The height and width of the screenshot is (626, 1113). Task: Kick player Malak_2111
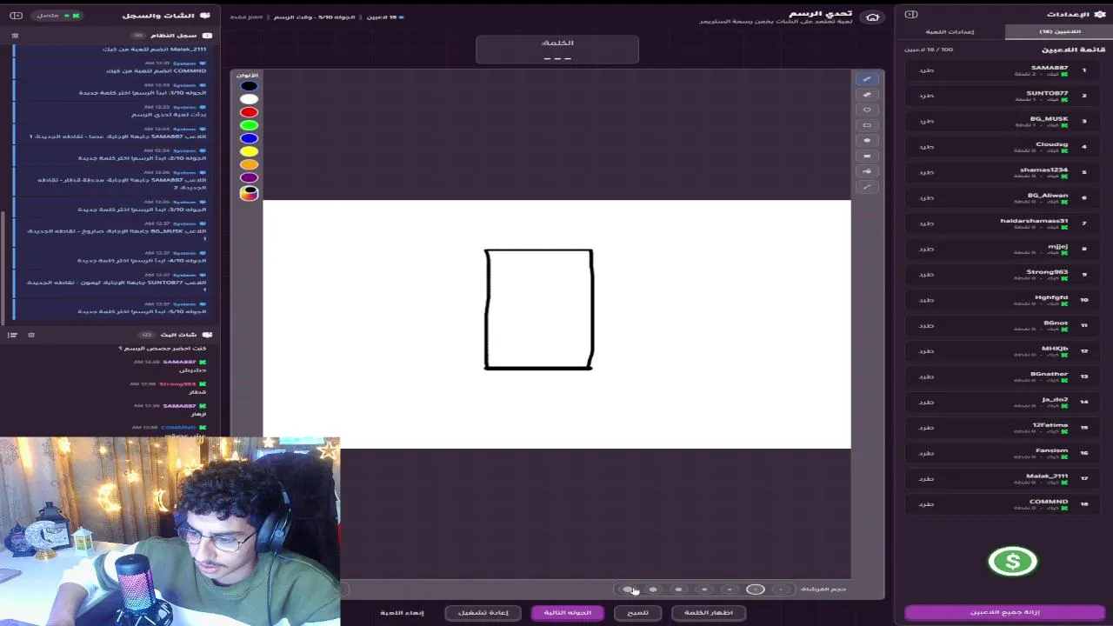tap(927, 479)
